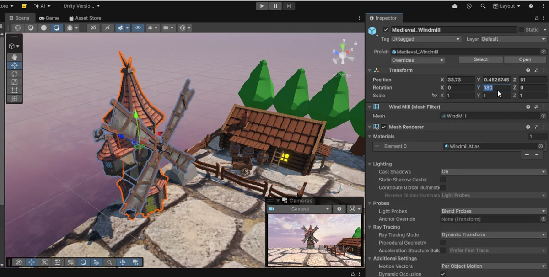Open Unity Cloud services icon

(x=455, y=6)
